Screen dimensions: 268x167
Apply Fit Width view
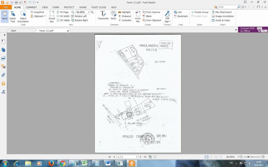[x=63, y=16]
